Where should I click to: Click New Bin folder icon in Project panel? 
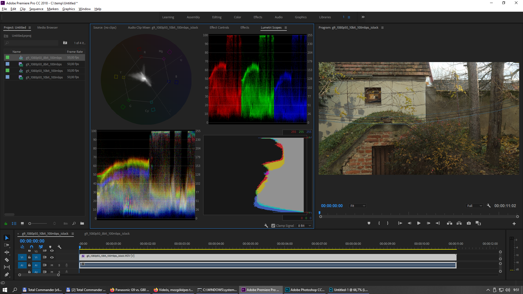pos(82,223)
